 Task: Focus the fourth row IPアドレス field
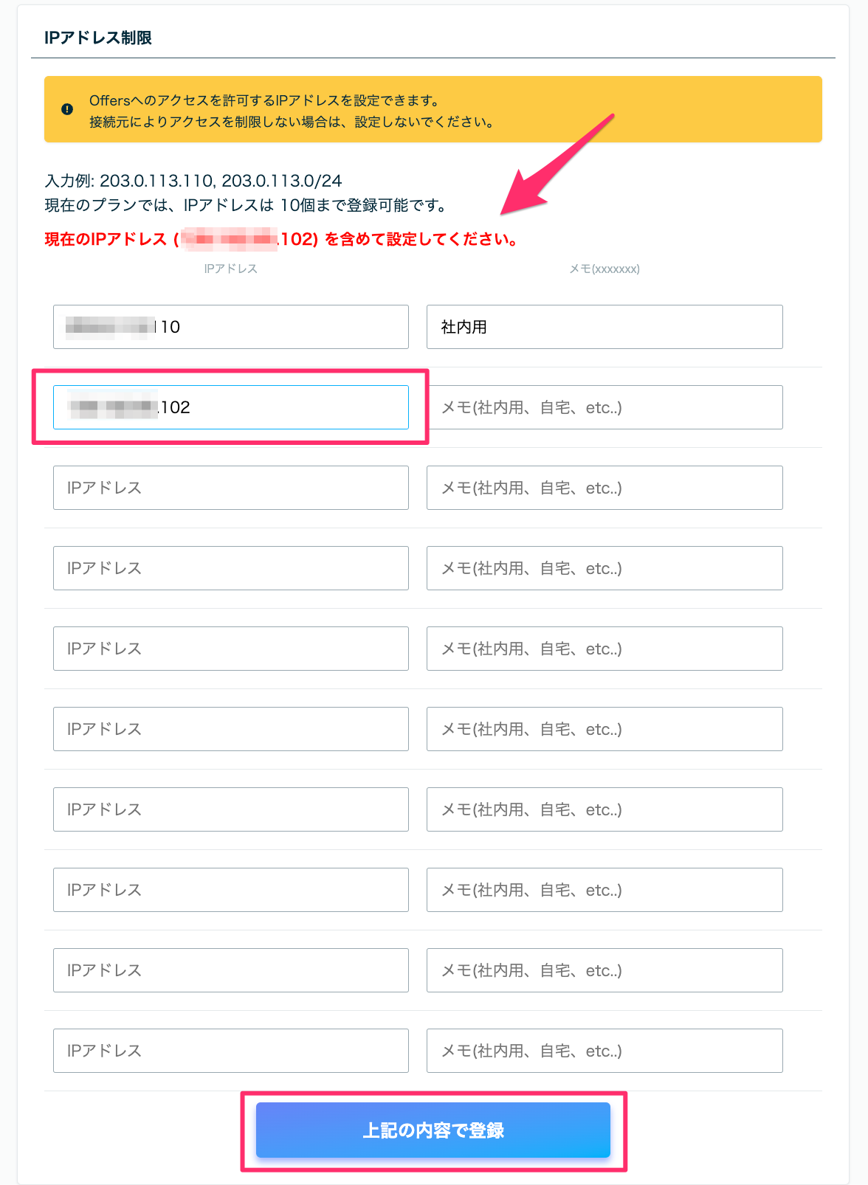tap(231, 568)
